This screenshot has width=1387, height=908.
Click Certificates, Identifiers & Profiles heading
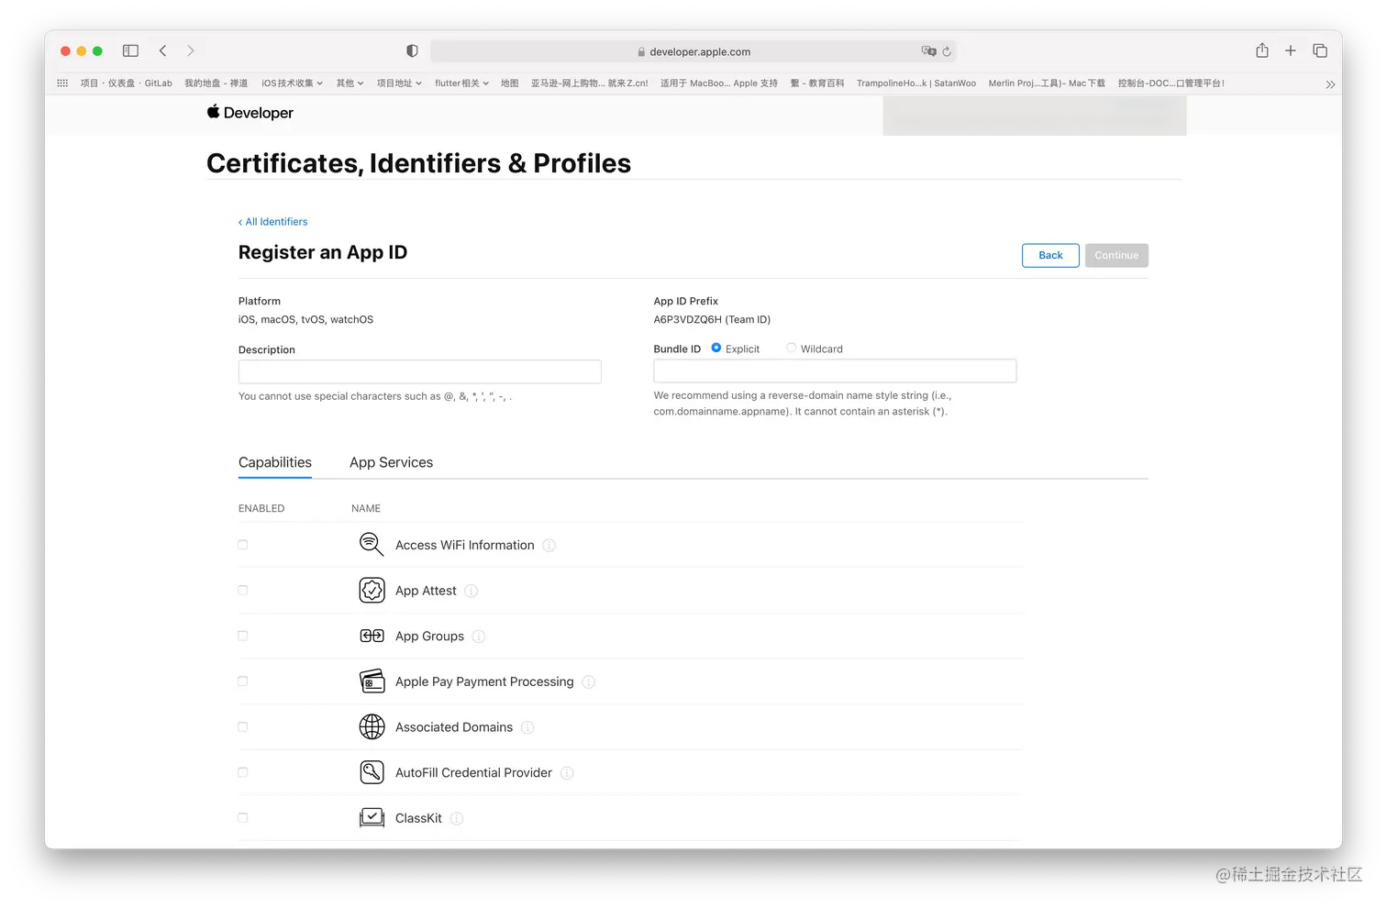tap(418, 163)
